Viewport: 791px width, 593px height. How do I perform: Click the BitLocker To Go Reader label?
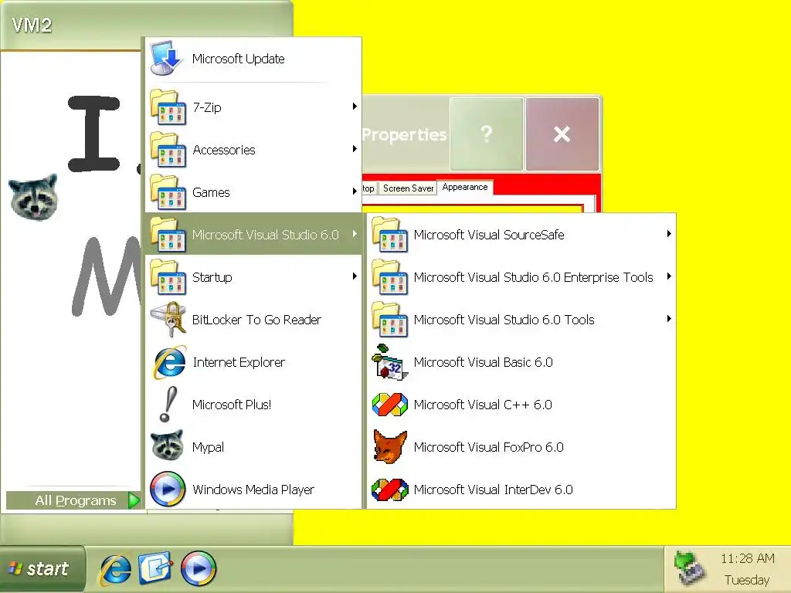click(256, 320)
